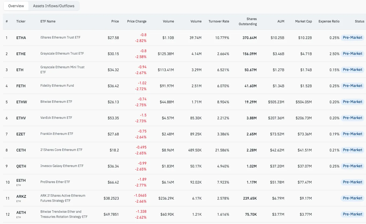Image resolution: width=366 pixels, height=224 pixels.
Task: Click the Ticker column header
Action: [x=21, y=21]
